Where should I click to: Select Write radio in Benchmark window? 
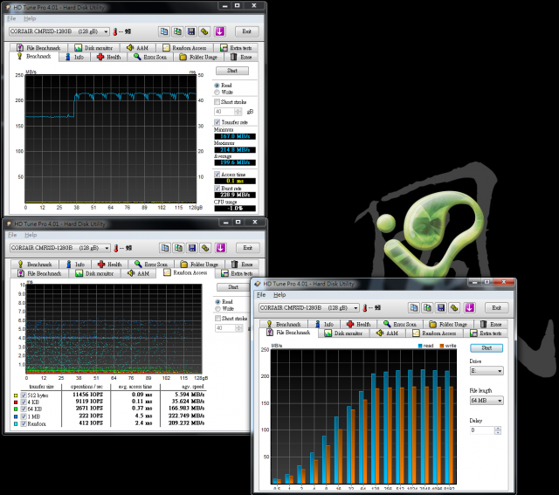pos(217,93)
